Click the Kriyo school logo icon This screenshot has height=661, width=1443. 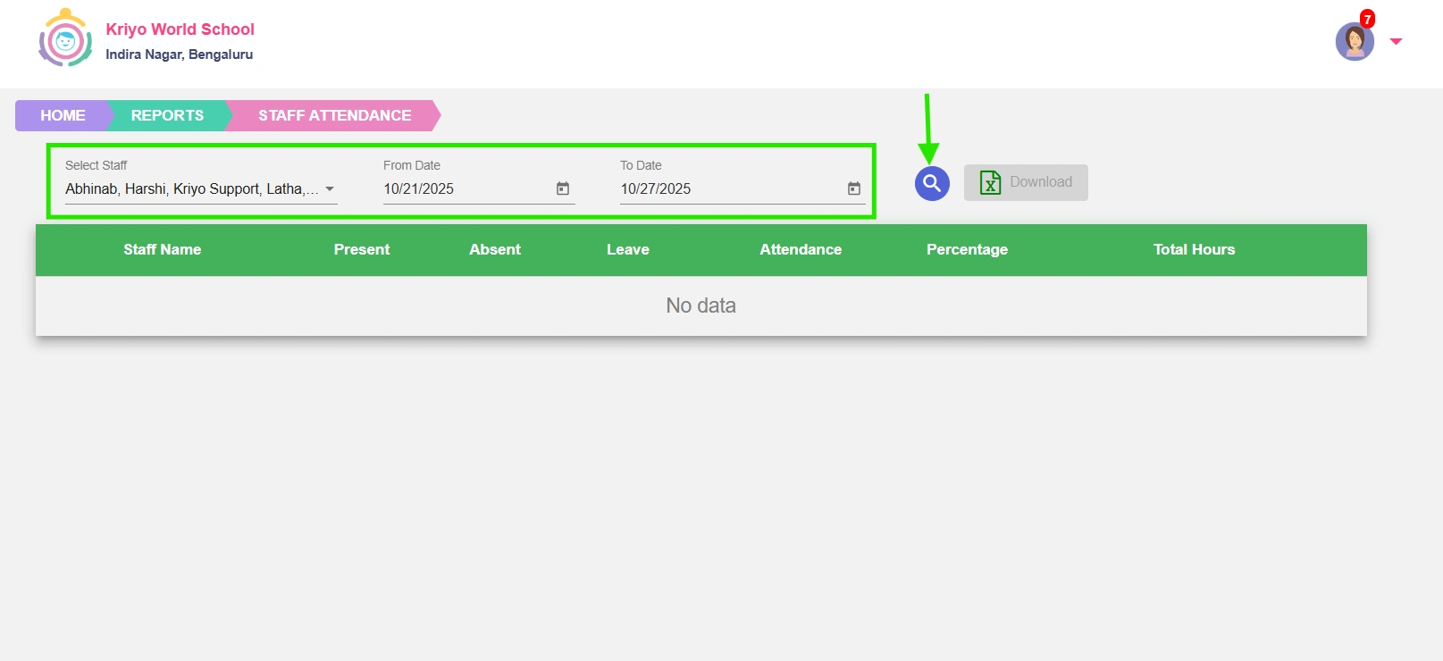[65, 38]
